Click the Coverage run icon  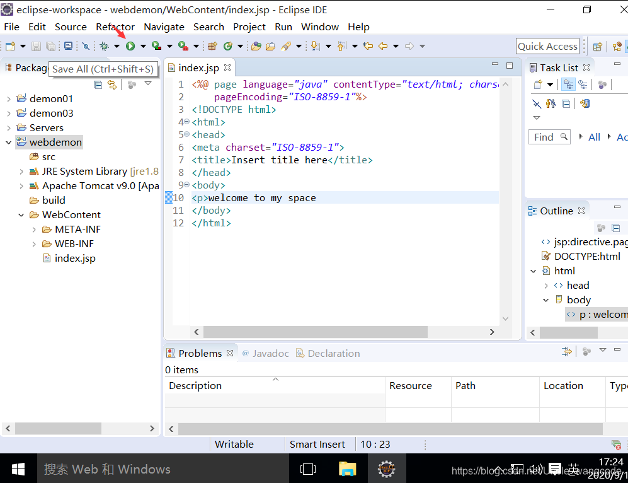point(157,46)
